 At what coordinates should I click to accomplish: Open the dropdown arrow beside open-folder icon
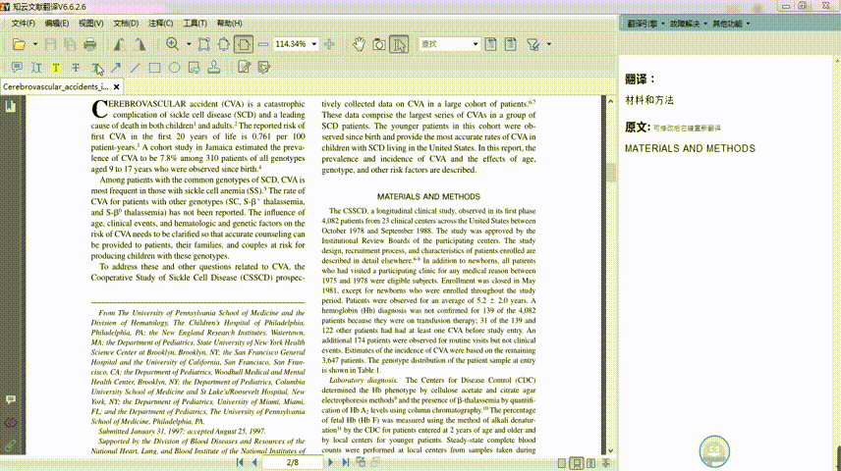(34, 44)
